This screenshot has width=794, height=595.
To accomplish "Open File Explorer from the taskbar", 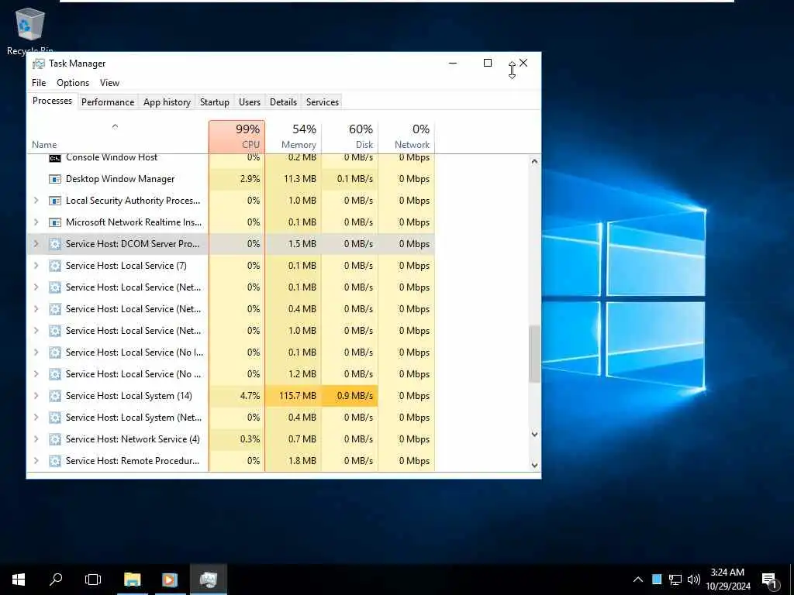I will [132, 580].
